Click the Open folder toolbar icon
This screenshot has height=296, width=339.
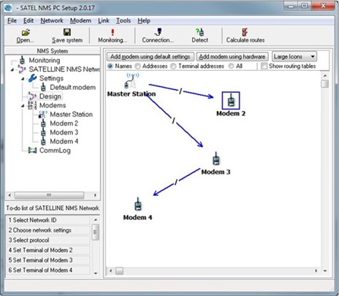click(x=26, y=32)
